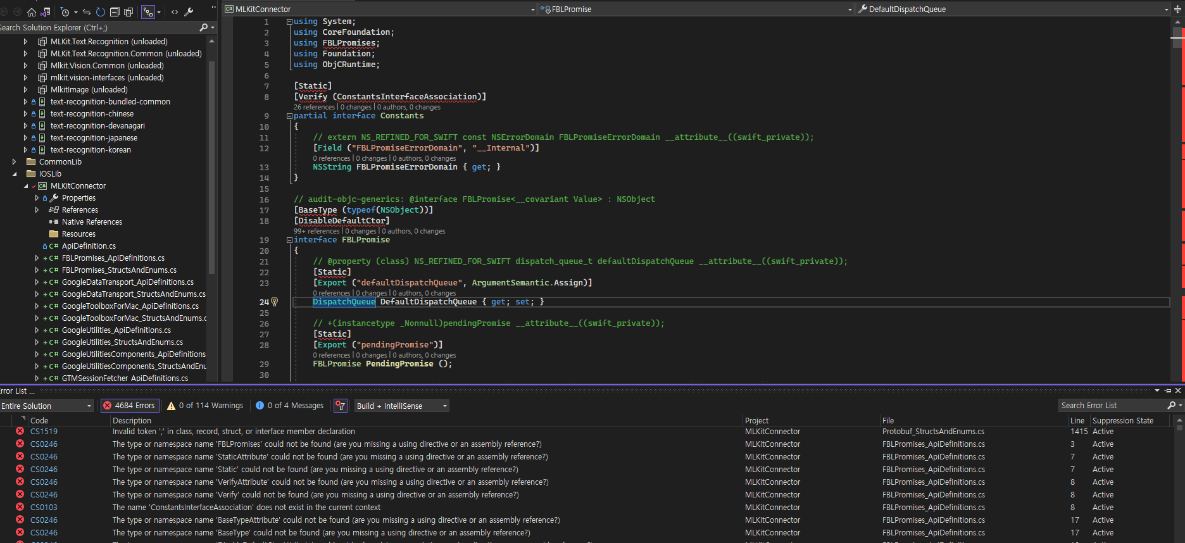Switch between solutions and folder views
The width and height of the screenshot is (1185, 543).
tap(46, 12)
